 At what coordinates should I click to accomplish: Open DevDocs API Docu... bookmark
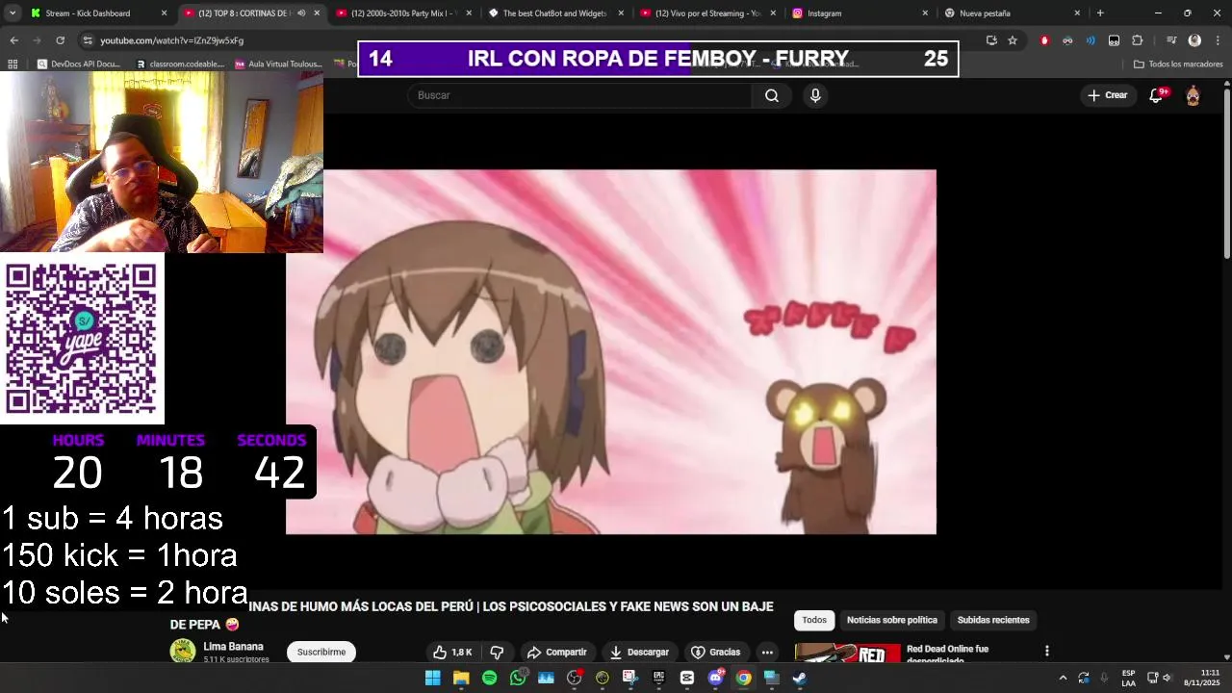79,64
